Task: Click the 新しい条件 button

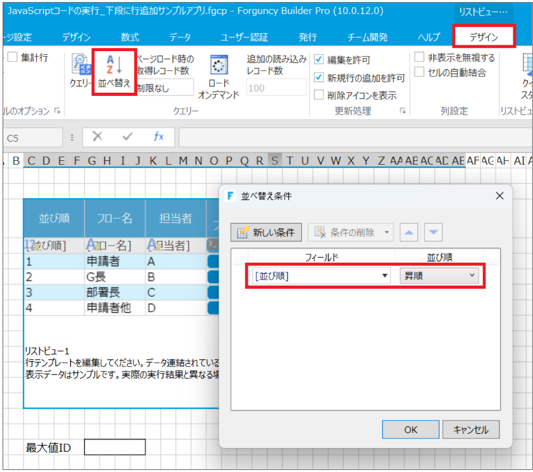Action: (x=266, y=232)
